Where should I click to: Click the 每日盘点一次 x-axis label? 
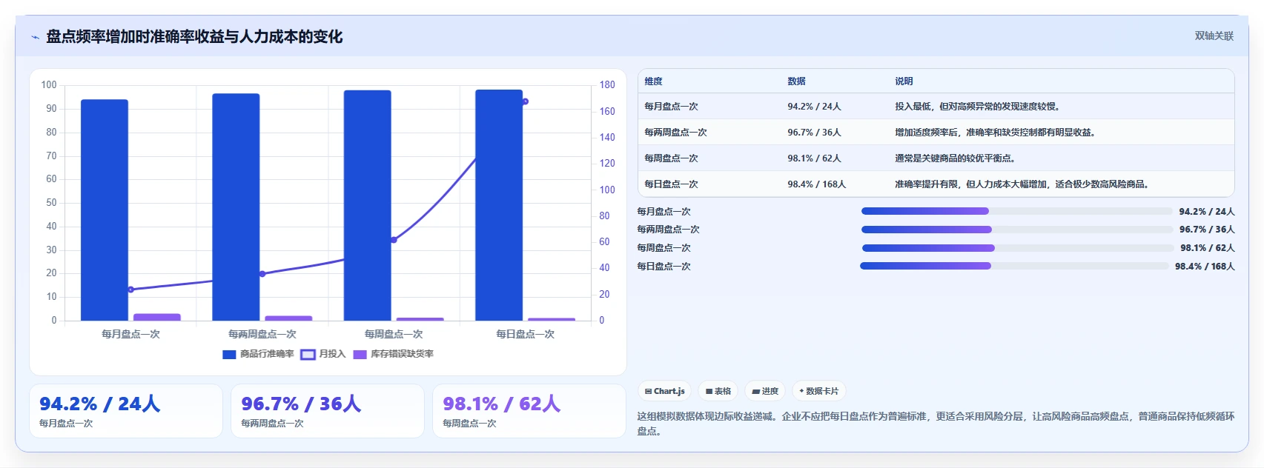[x=526, y=334]
